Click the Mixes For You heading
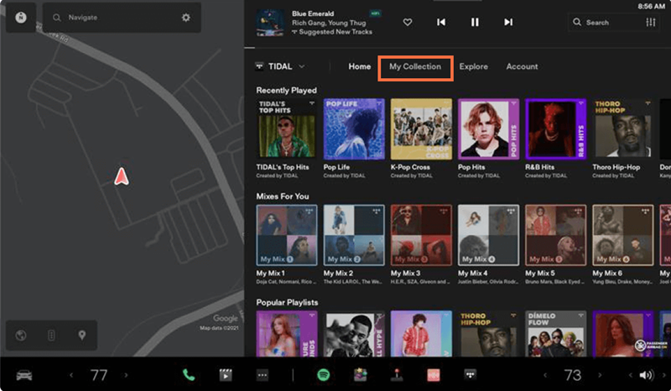Image resolution: width=671 pixels, height=391 pixels. point(283,196)
